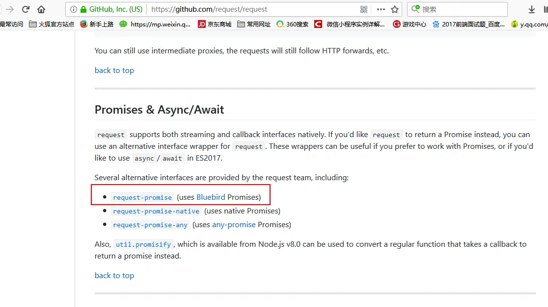
Task: Click the QR code icon in address bar
Action: point(364,9)
